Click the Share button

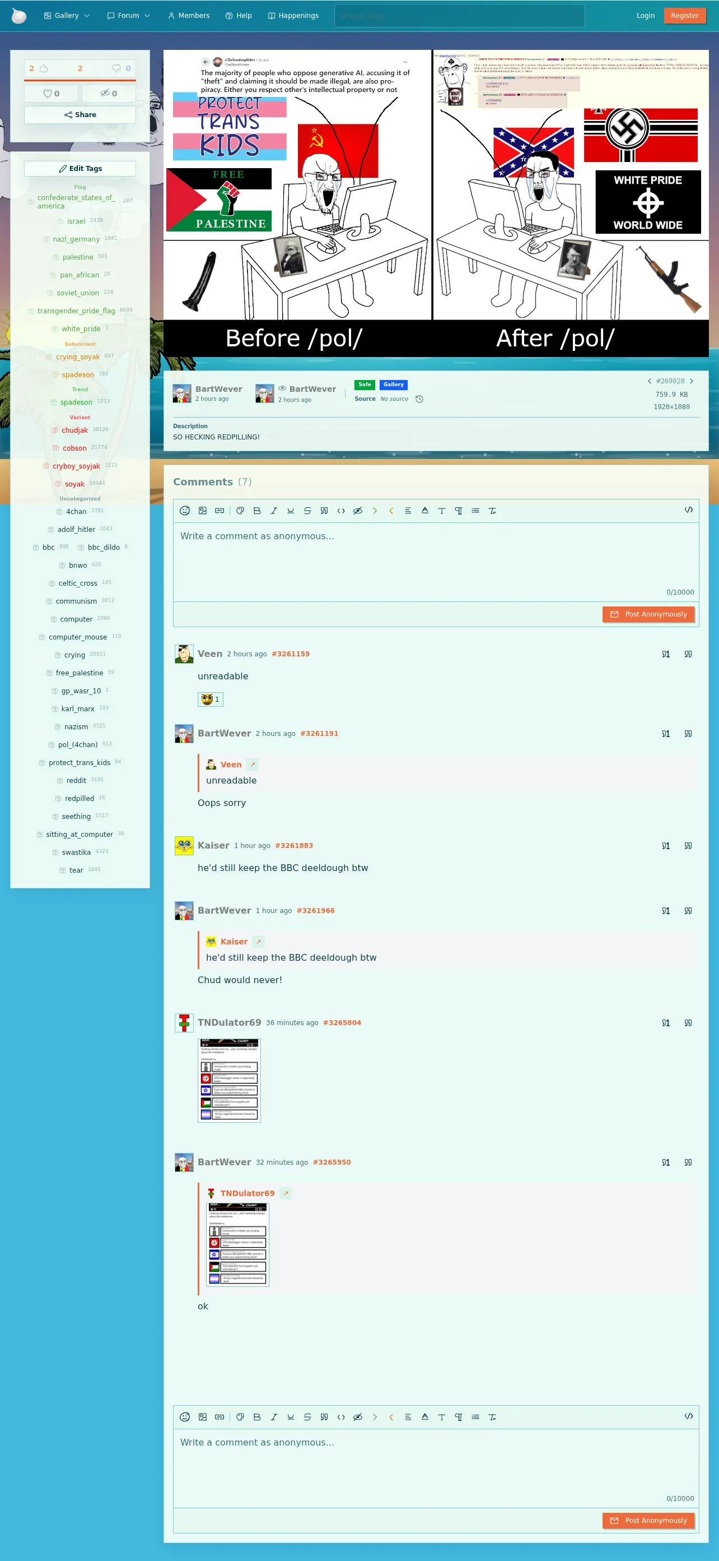tap(80, 114)
